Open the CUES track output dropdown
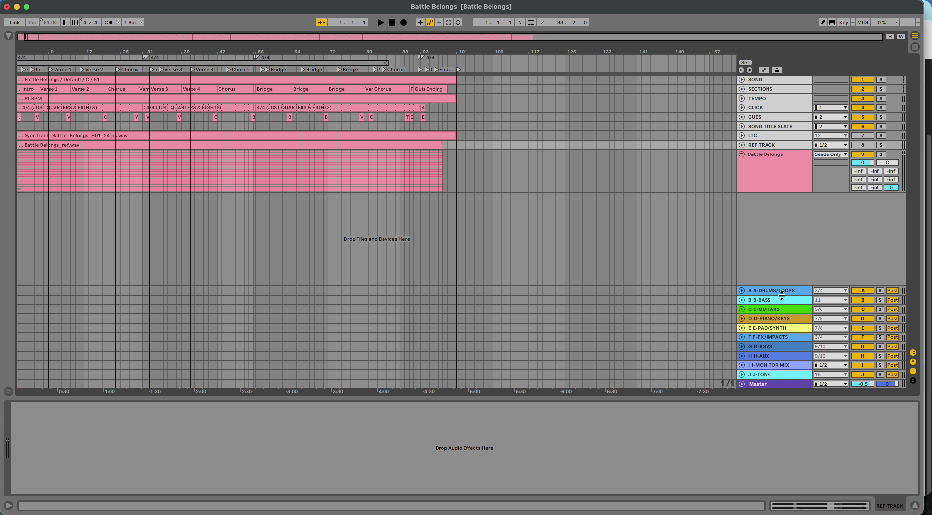 coord(830,117)
